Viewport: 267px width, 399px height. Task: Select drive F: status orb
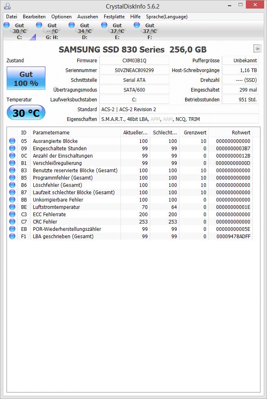pyautogui.click(x=137, y=25)
